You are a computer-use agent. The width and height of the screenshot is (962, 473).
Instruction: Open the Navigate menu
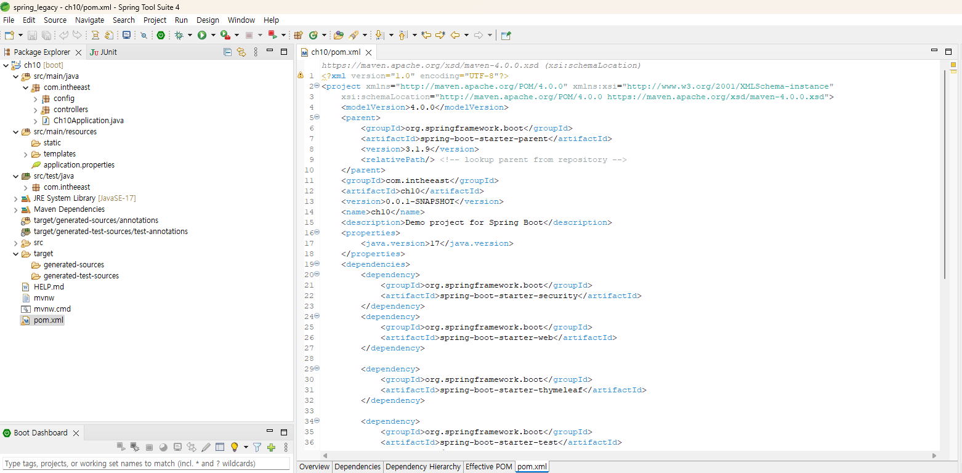pyautogui.click(x=90, y=20)
